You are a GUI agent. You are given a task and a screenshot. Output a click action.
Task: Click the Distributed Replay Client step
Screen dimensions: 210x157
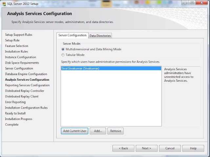(22, 96)
